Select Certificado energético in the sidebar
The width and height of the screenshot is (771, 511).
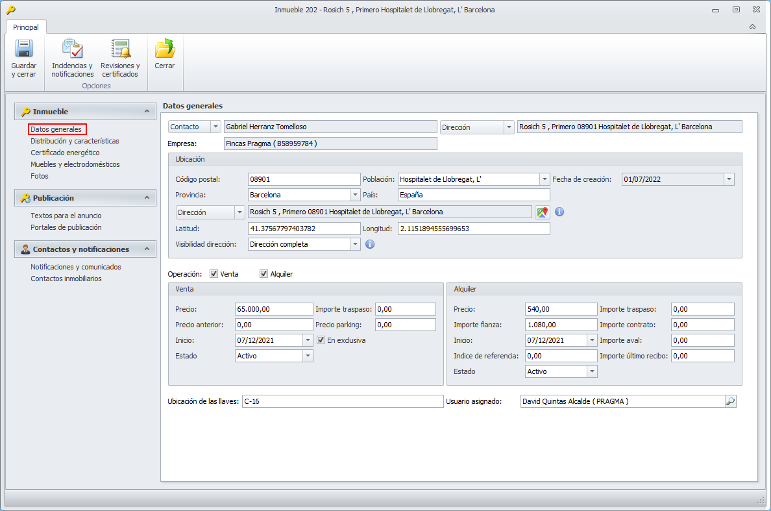[65, 153]
